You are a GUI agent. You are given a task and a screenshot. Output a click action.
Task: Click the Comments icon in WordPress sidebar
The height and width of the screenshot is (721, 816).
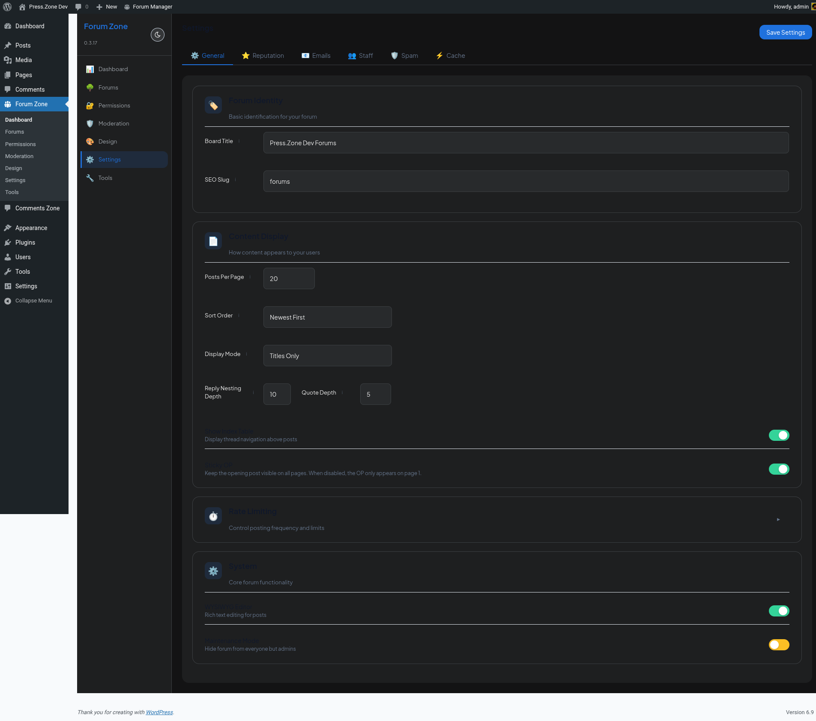click(x=8, y=90)
